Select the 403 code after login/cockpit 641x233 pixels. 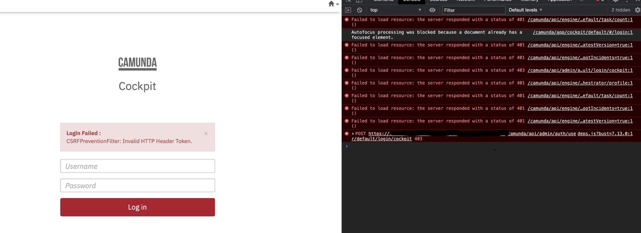418,139
